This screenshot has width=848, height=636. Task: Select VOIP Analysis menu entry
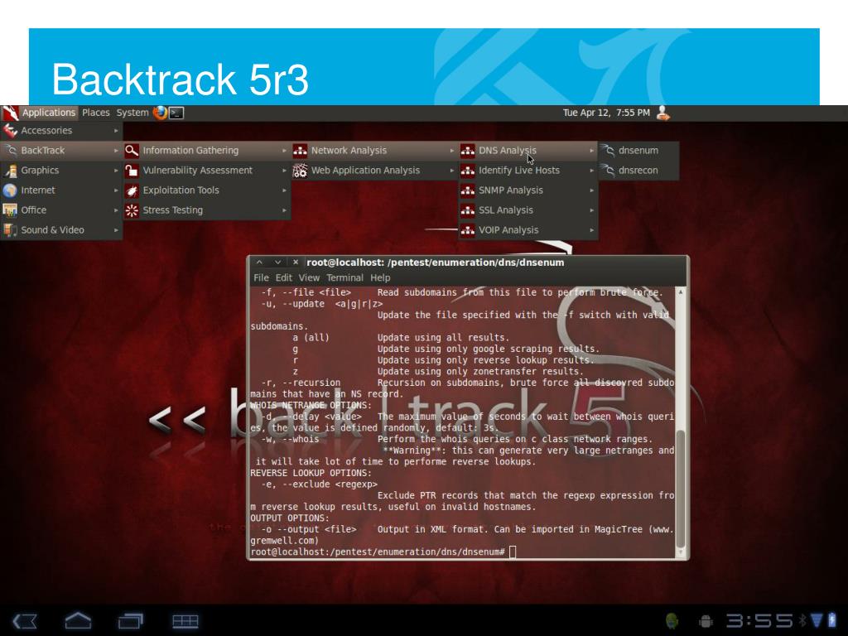point(528,230)
